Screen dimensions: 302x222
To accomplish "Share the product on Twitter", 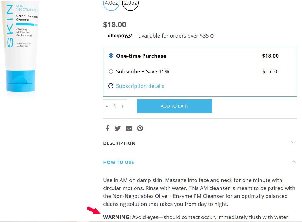I will pos(118,128).
